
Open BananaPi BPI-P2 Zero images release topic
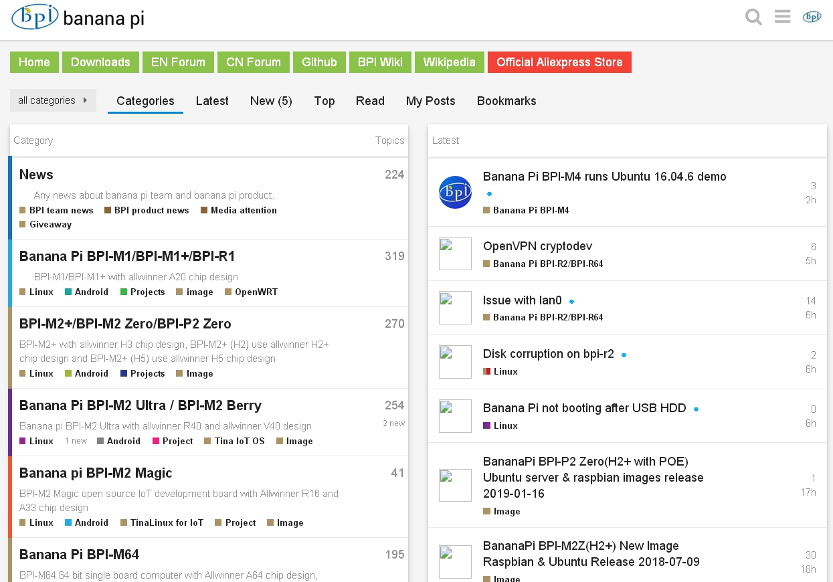pyautogui.click(x=593, y=478)
